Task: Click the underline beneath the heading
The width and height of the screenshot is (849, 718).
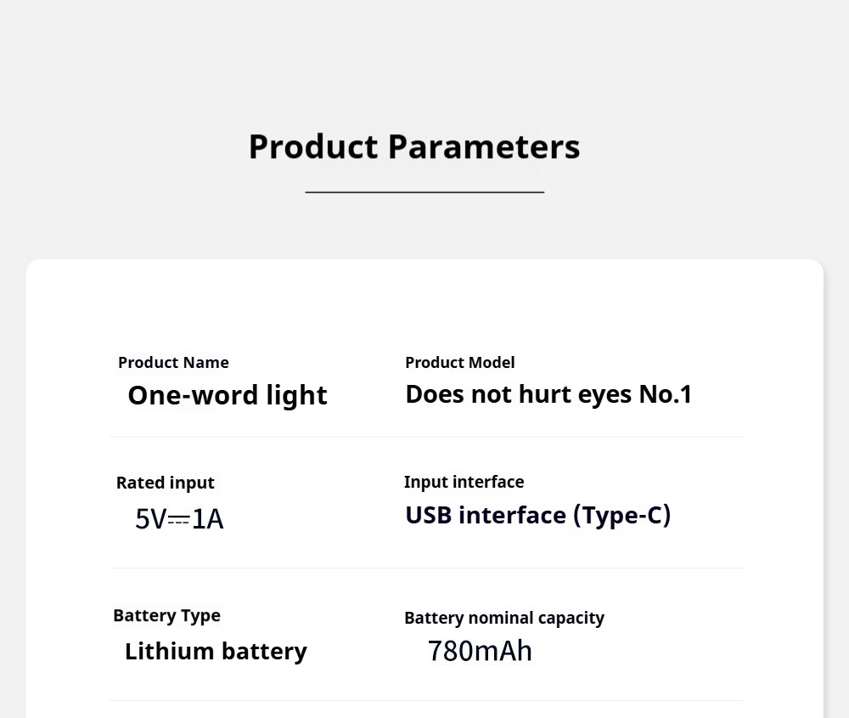Action: 424,192
